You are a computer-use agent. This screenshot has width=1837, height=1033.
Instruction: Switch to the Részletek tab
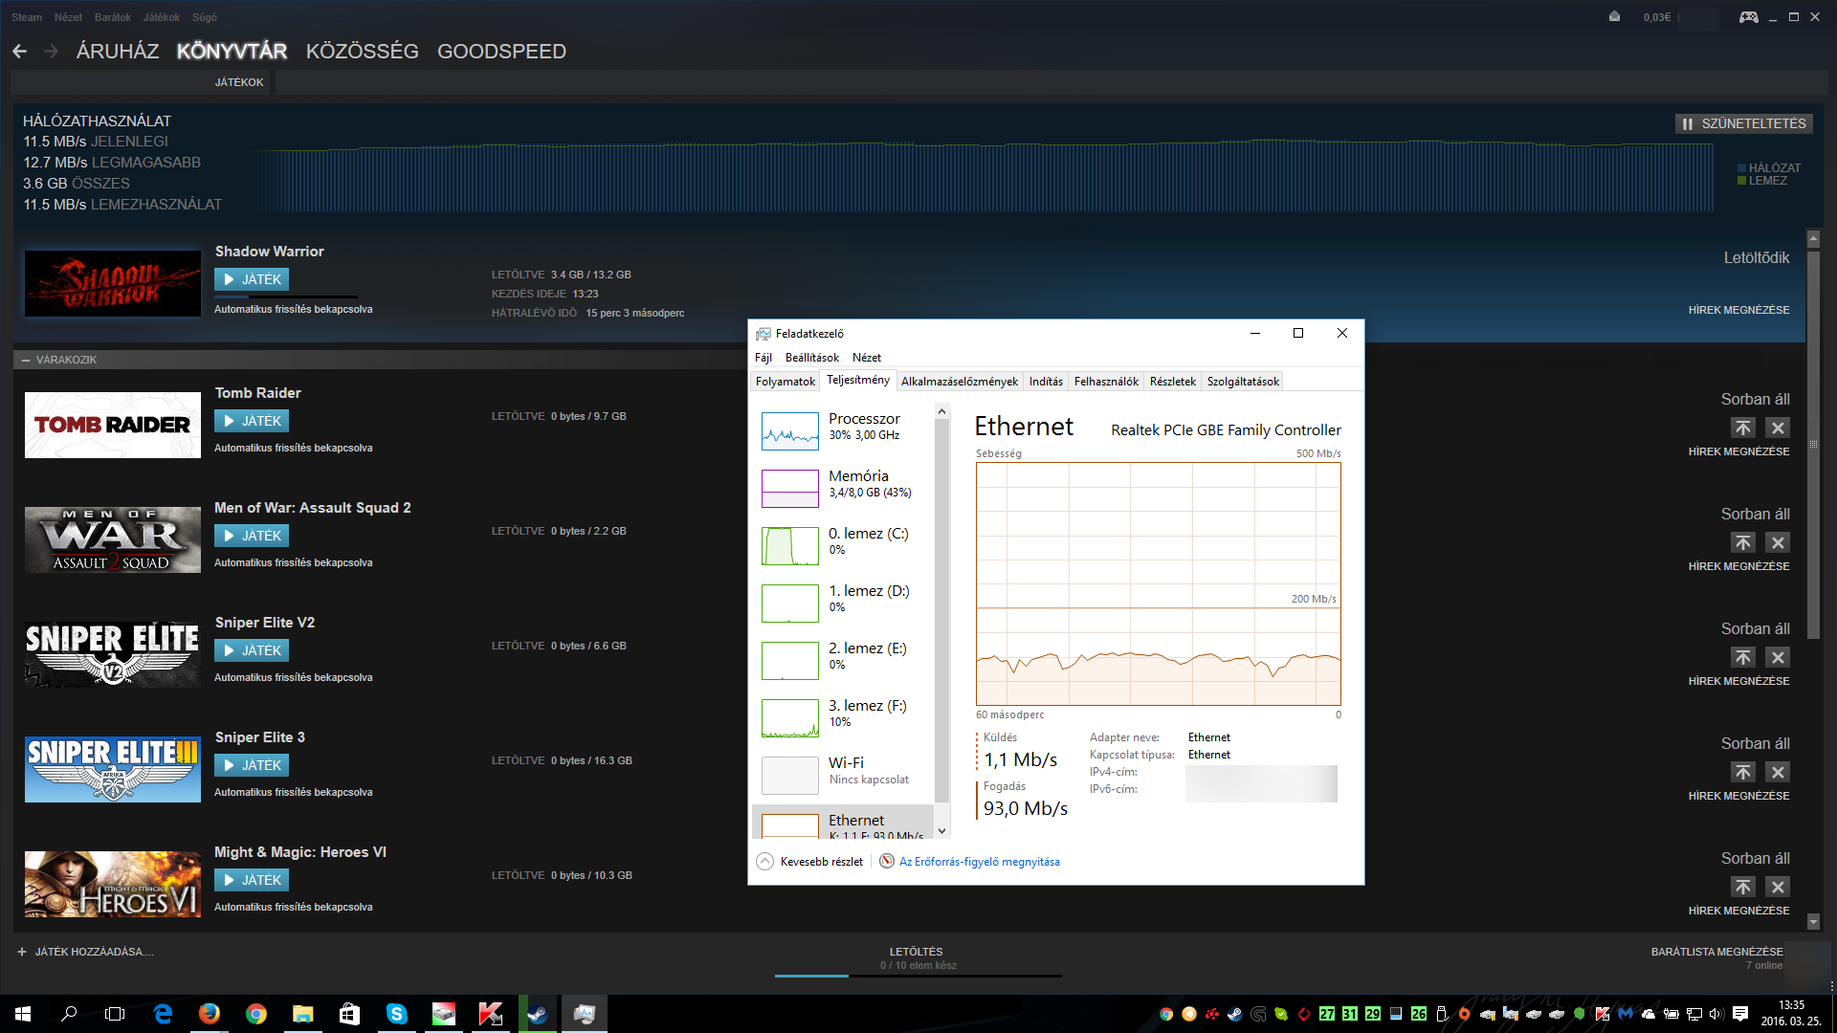[x=1173, y=381]
